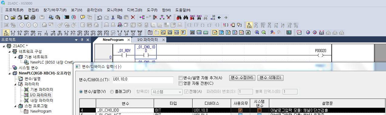Click the 변수 삭제(D) button

click(270, 78)
